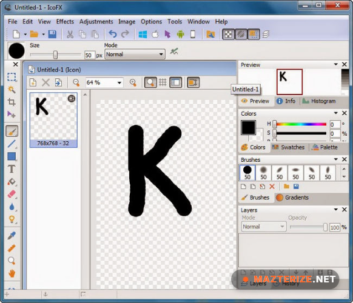Switch to the Palette tab
Screen dimensions: 353x303
[324, 147]
